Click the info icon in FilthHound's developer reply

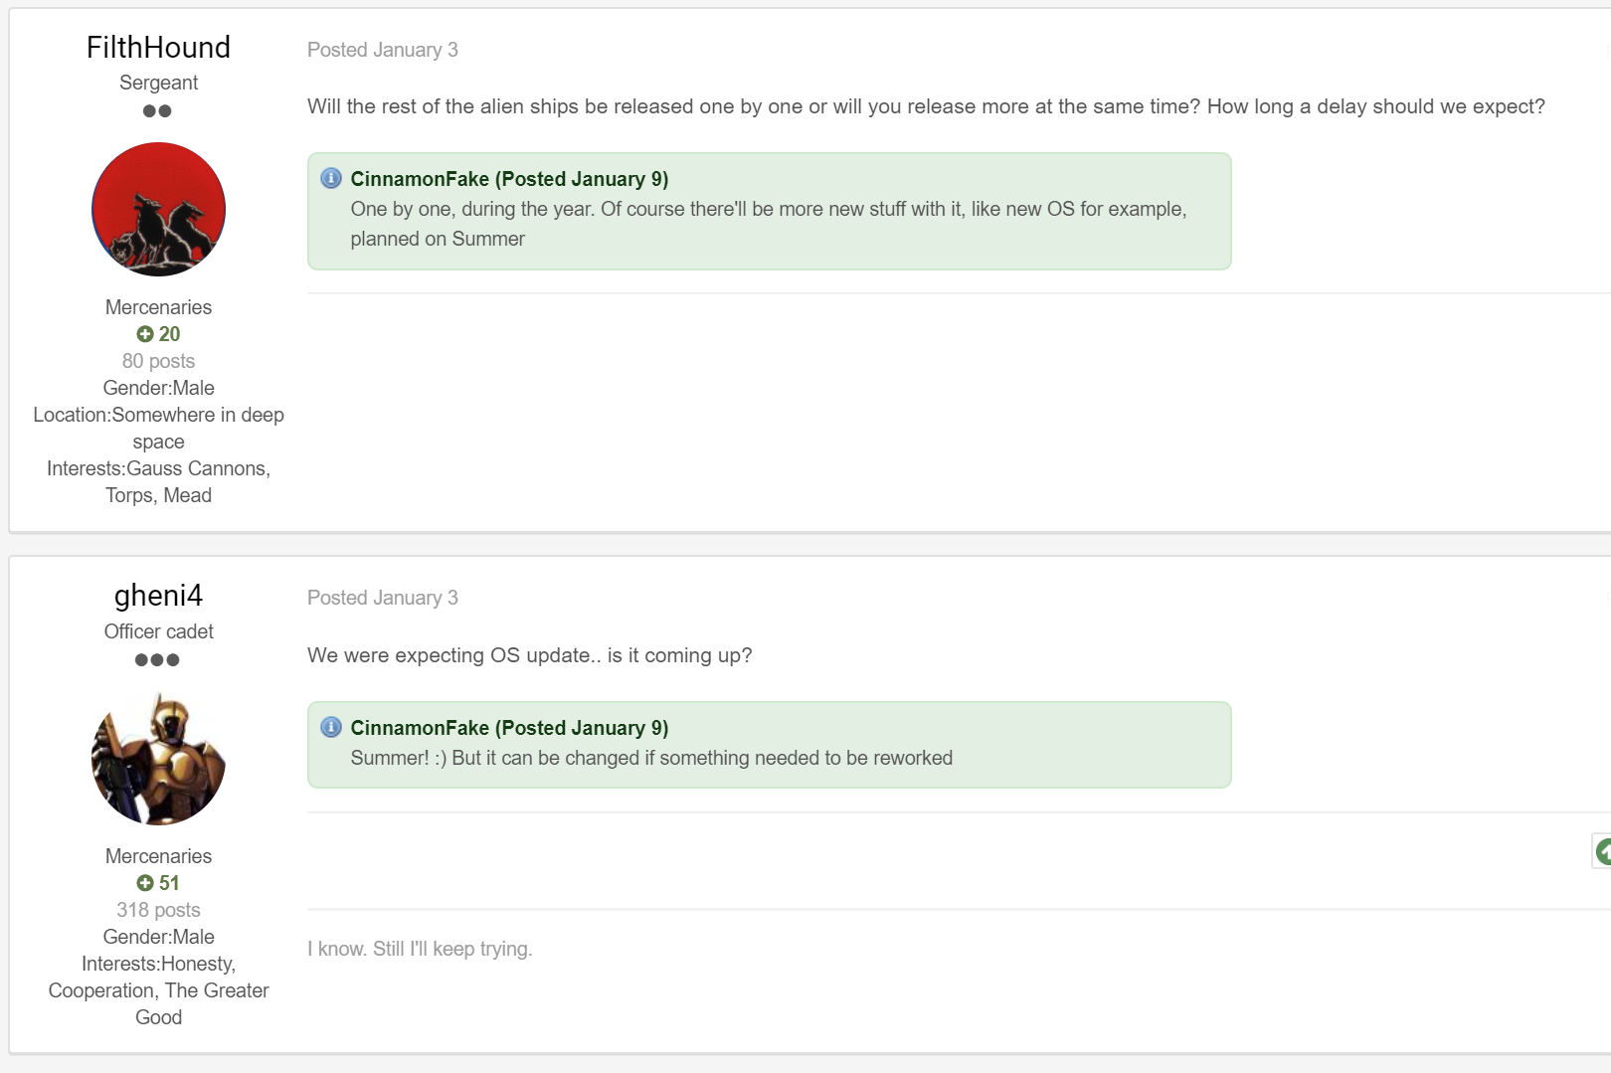click(x=331, y=179)
